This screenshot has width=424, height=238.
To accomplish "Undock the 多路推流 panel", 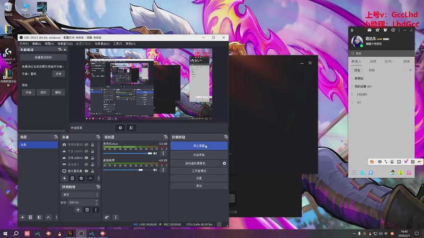I will pos(60,50).
